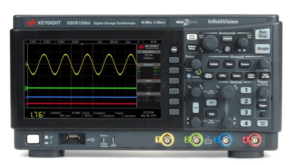
Task: Click the small round Force trigger button
Action: tap(263, 114)
